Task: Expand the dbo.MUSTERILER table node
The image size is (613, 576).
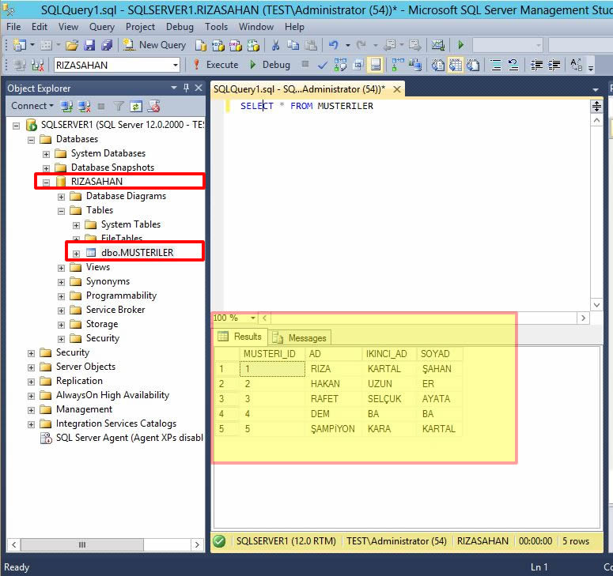Action: pos(77,253)
